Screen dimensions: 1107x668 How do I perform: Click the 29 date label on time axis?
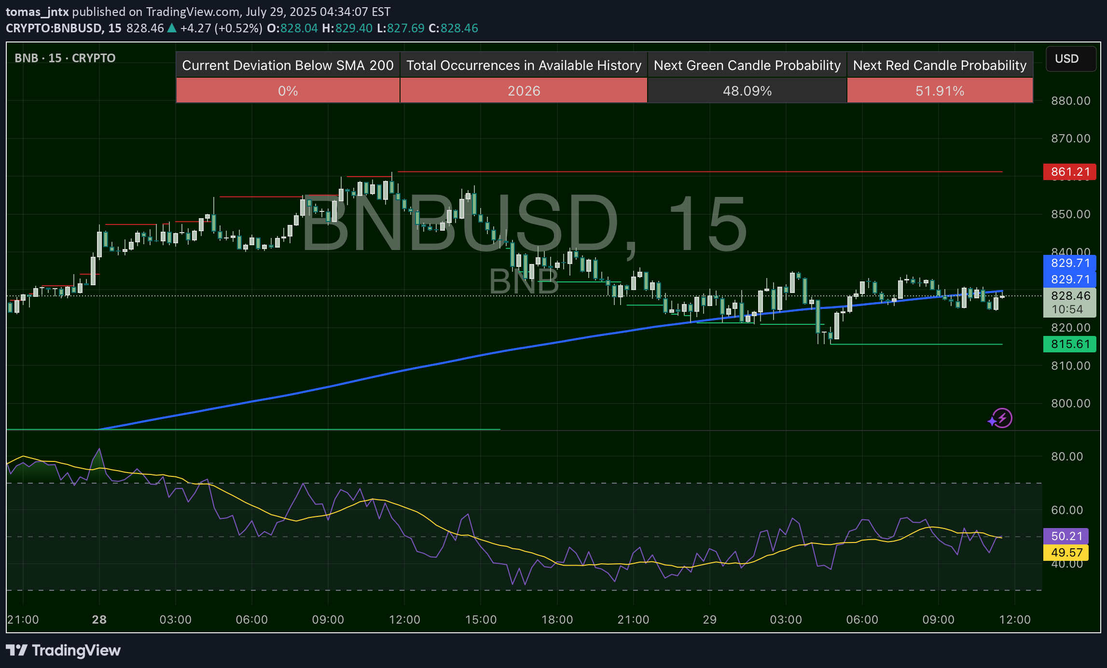pyautogui.click(x=709, y=620)
